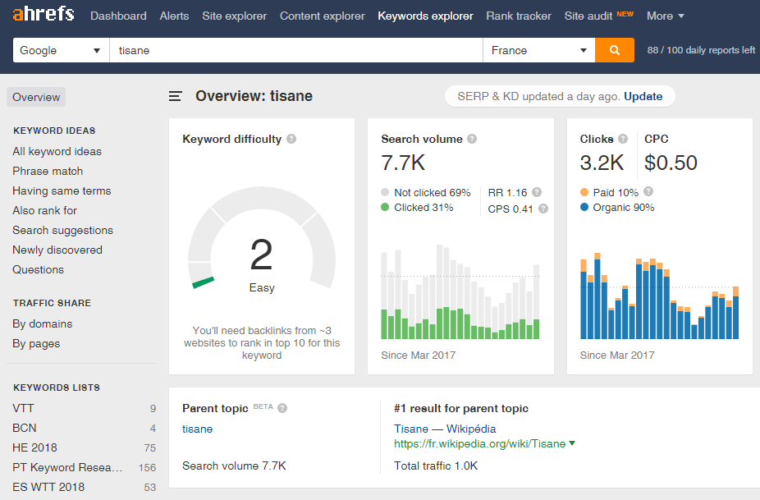Open Traffic share By domains
The image size is (760, 500).
click(x=42, y=323)
